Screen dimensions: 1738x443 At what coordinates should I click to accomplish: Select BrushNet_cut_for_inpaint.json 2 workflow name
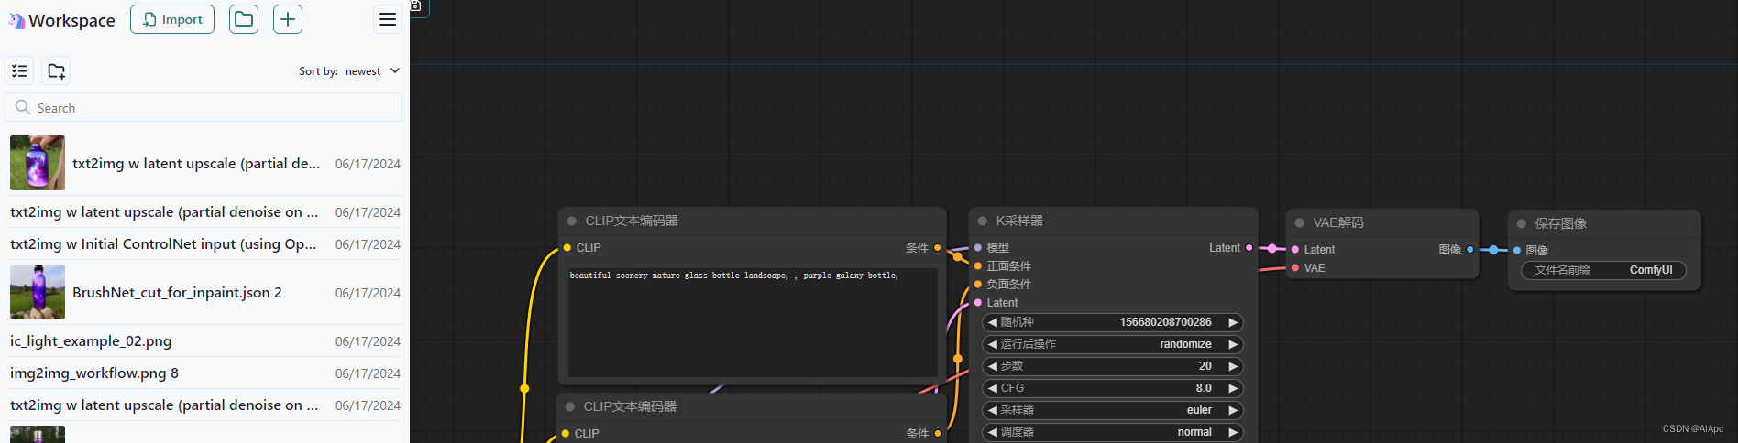click(x=177, y=292)
